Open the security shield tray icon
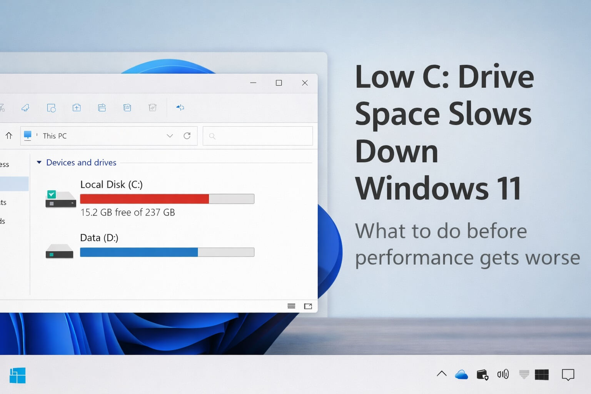The width and height of the screenshot is (591, 394). click(482, 374)
